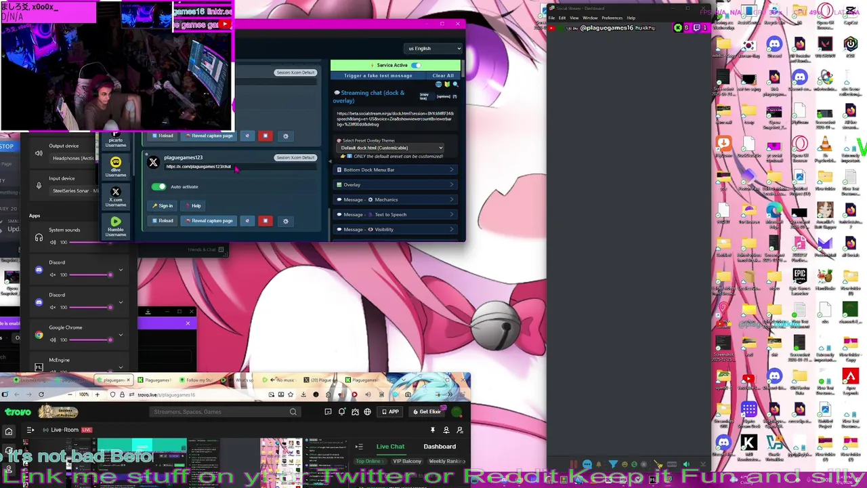Select the Rumble Username sidebar entry
This screenshot has height=488, width=867.
click(x=116, y=226)
